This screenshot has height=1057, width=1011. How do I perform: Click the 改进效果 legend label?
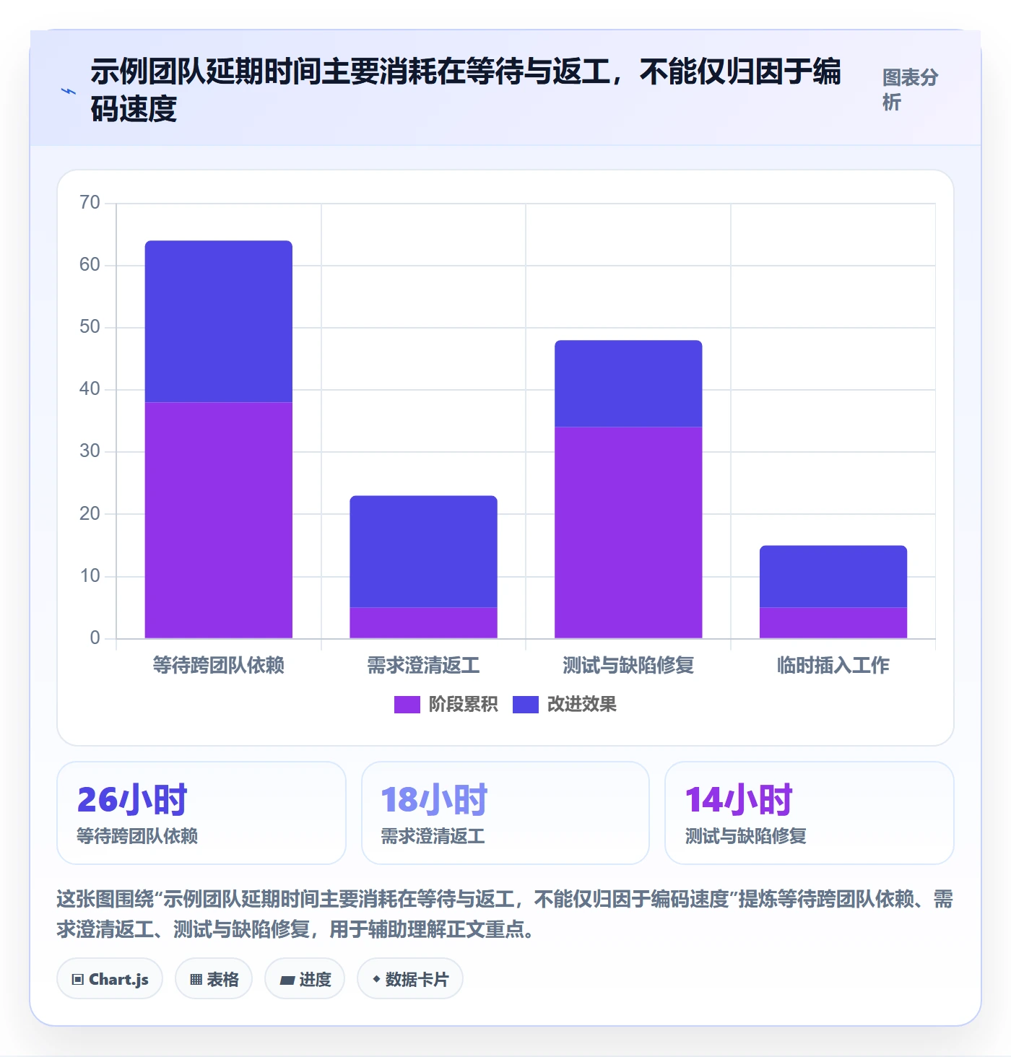coord(581,705)
